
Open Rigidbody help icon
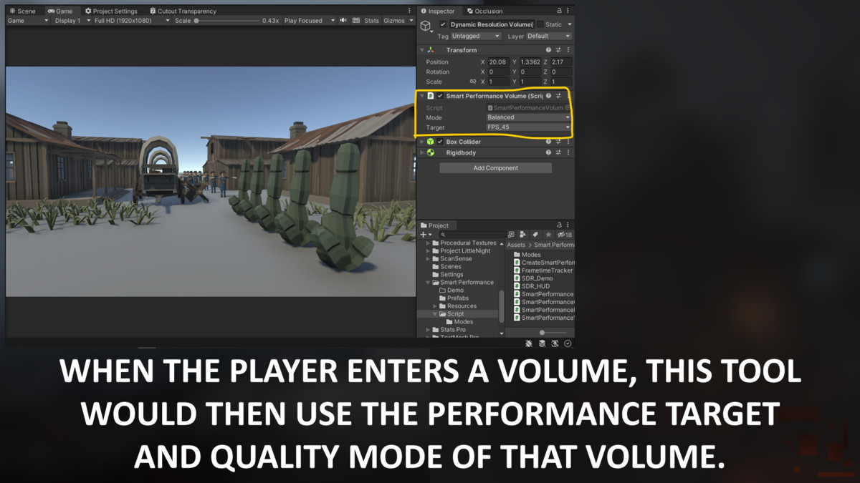click(x=548, y=152)
